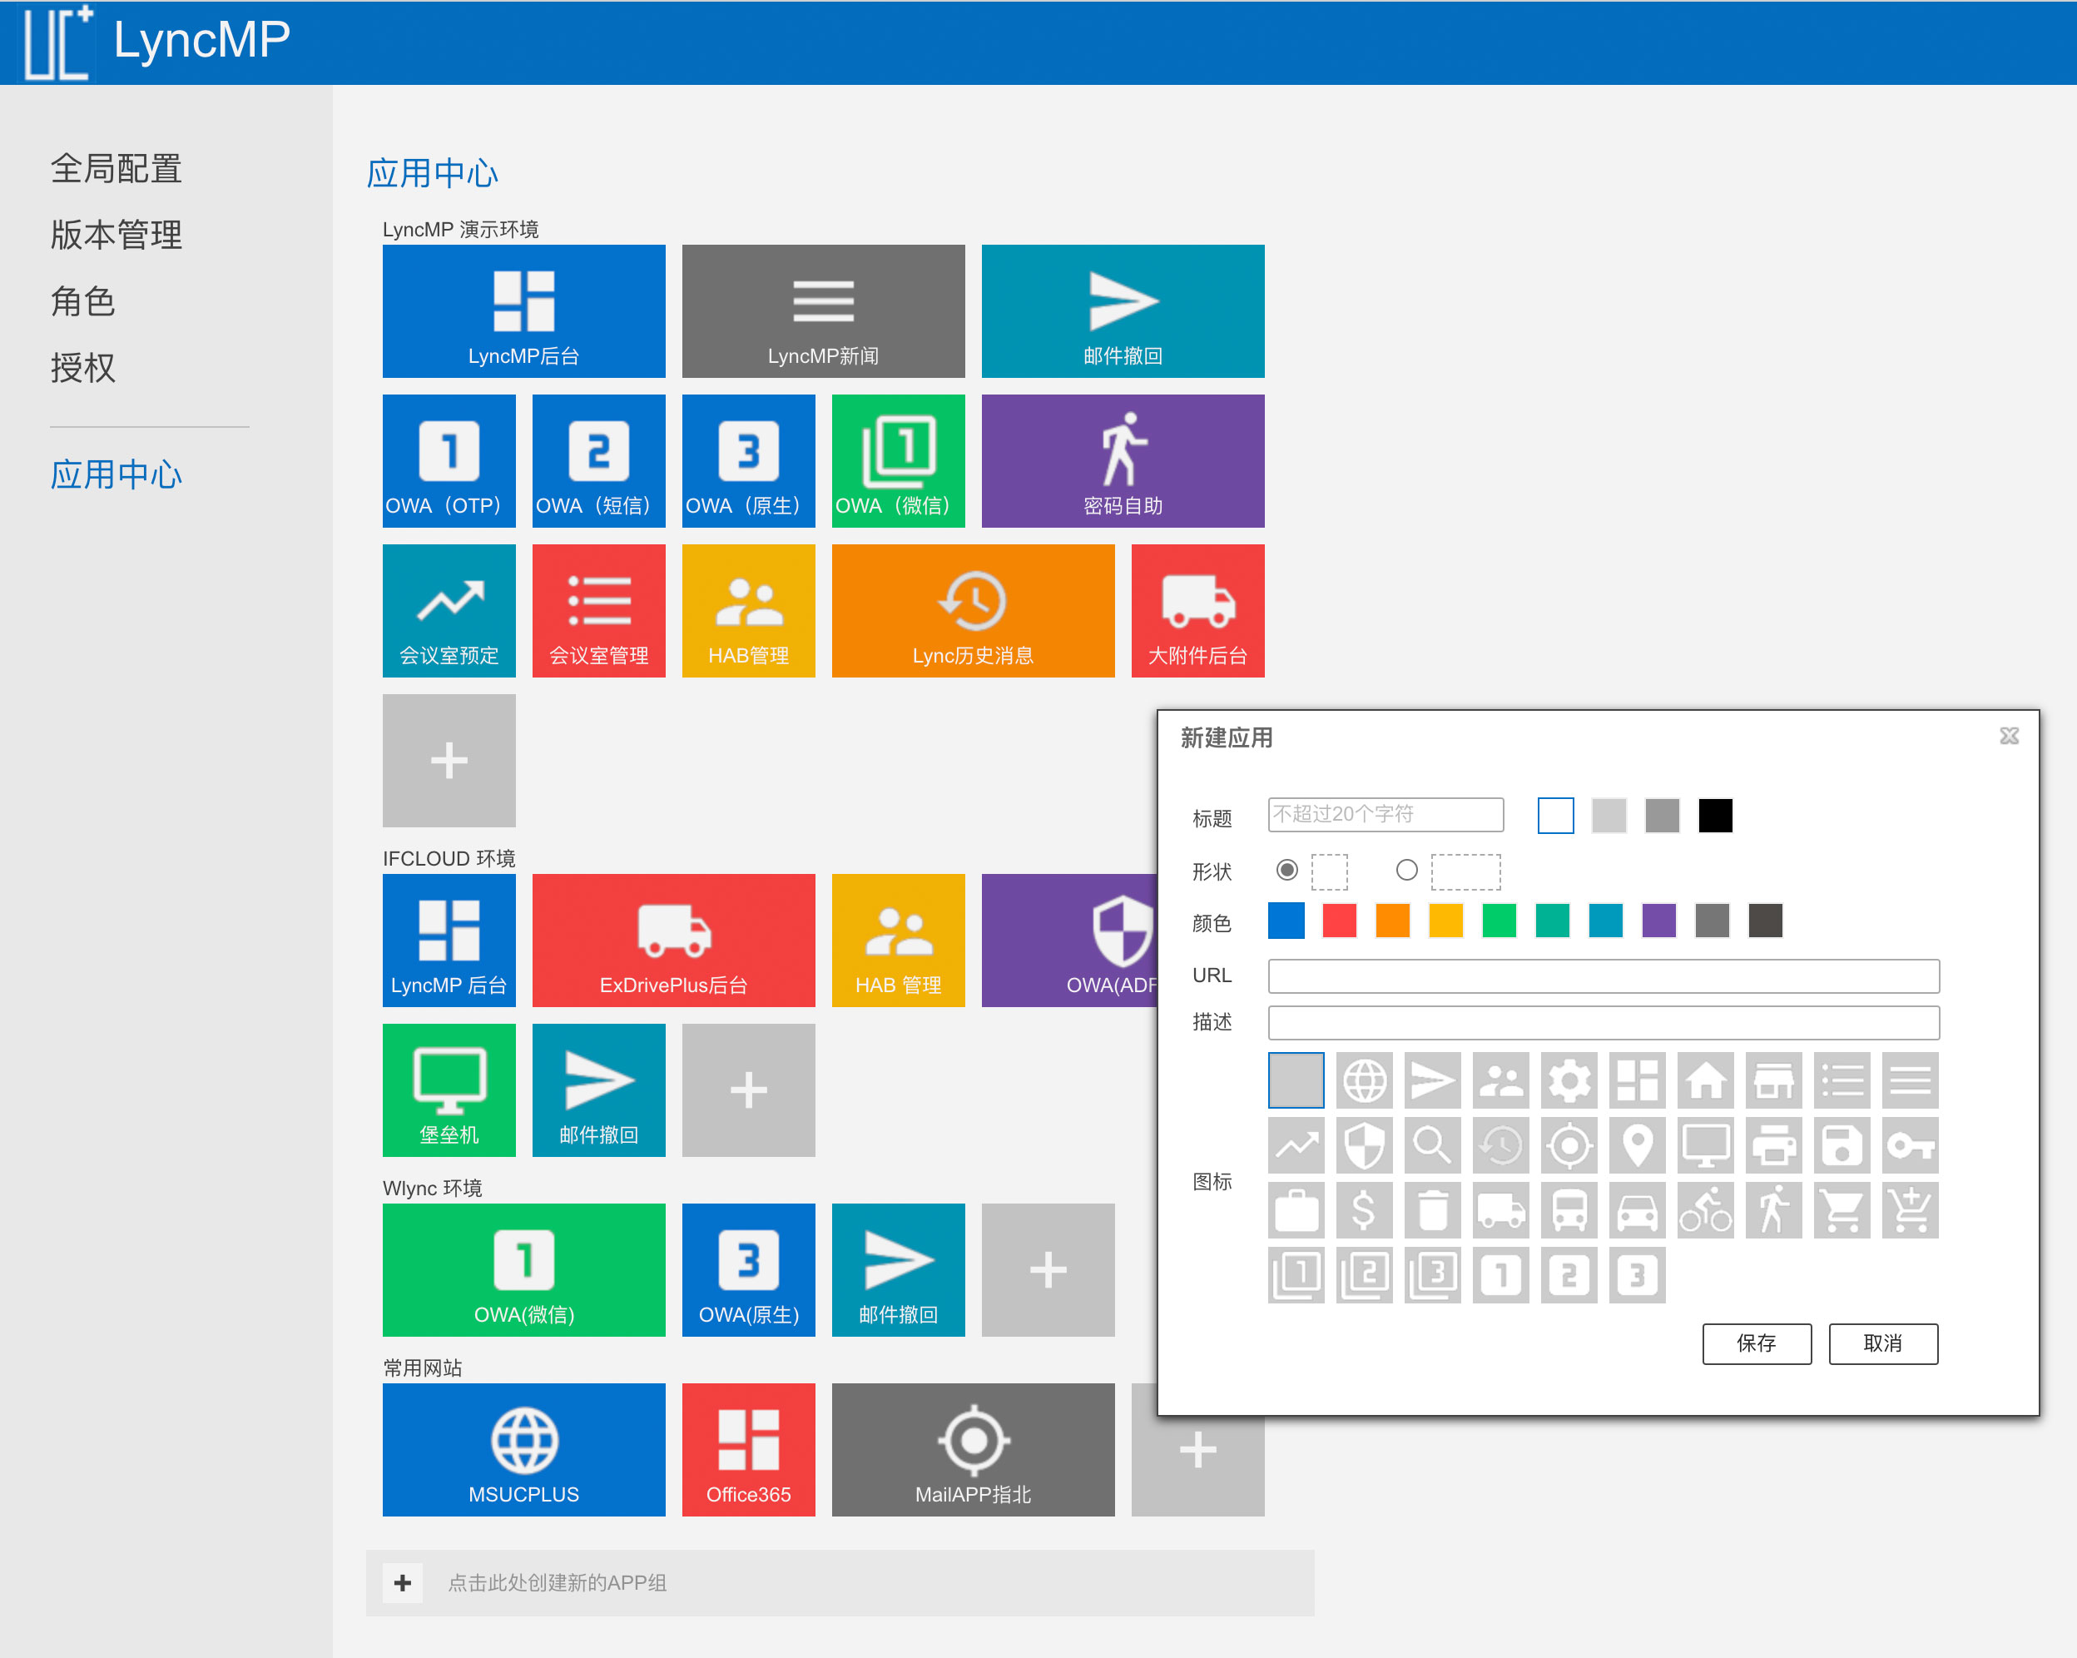The height and width of the screenshot is (1658, 2077).
Task: Pick the store icon in icon grid
Action: click(x=1773, y=1080)
